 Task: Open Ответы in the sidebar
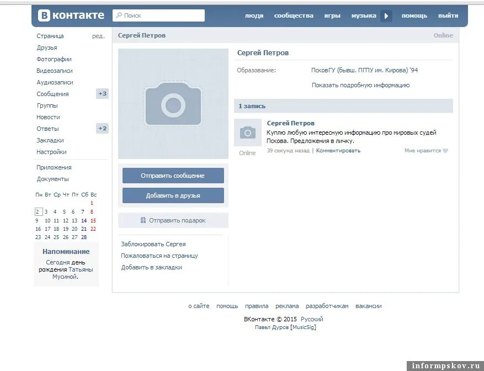(47, 129)
